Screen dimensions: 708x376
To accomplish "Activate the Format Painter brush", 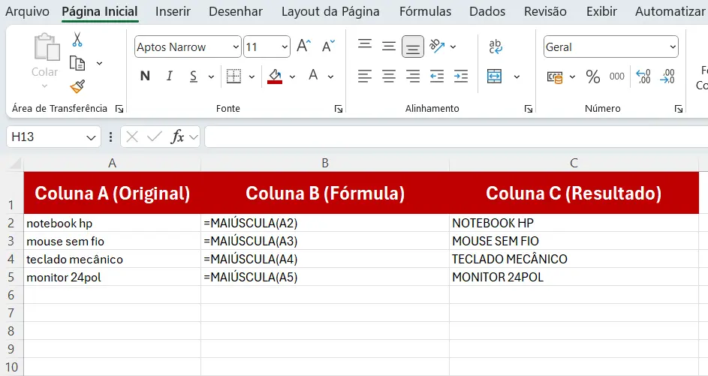I will click(77, 86).
